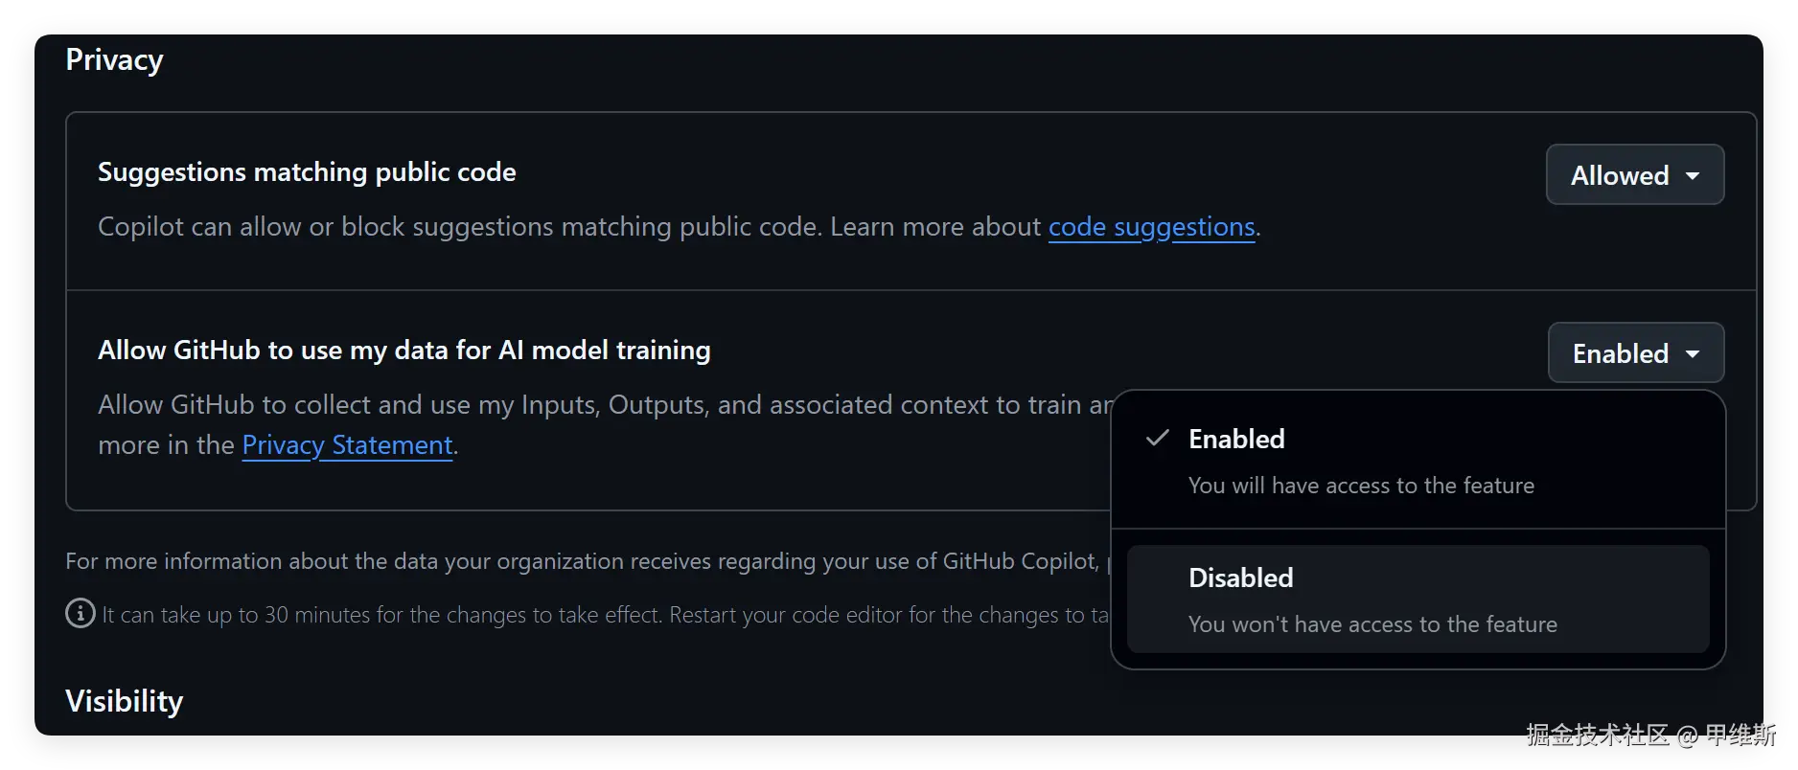Click the caret arrow beside Enabled button

coord(1693,354)
